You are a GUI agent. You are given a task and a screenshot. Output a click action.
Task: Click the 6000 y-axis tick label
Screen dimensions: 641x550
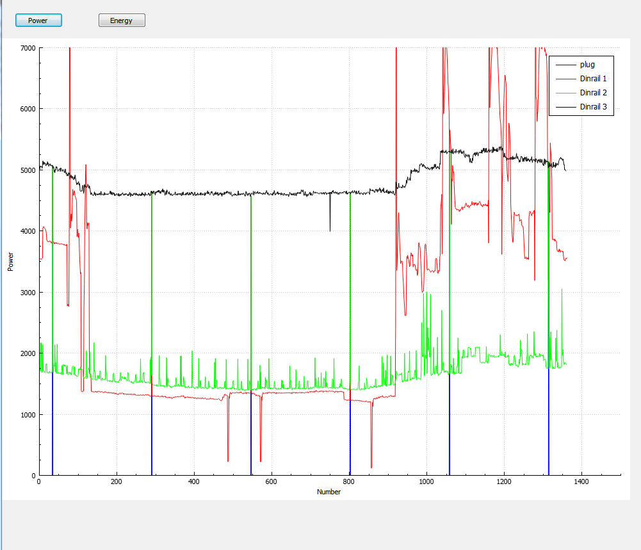point(28,109)
